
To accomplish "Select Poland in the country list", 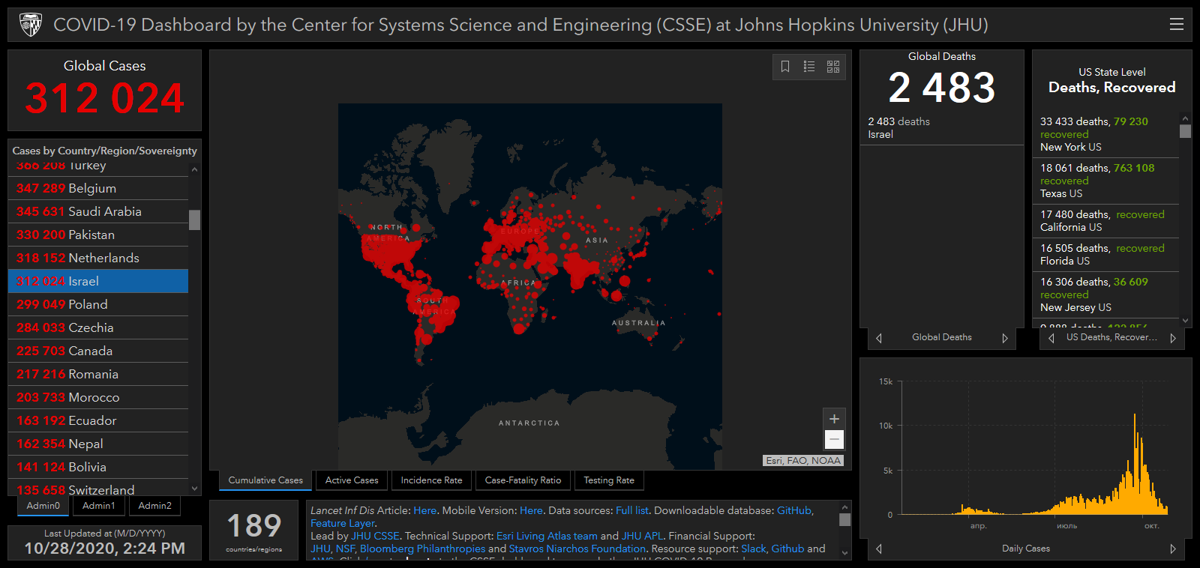I will pyautogui.click(x=98, y=304).
